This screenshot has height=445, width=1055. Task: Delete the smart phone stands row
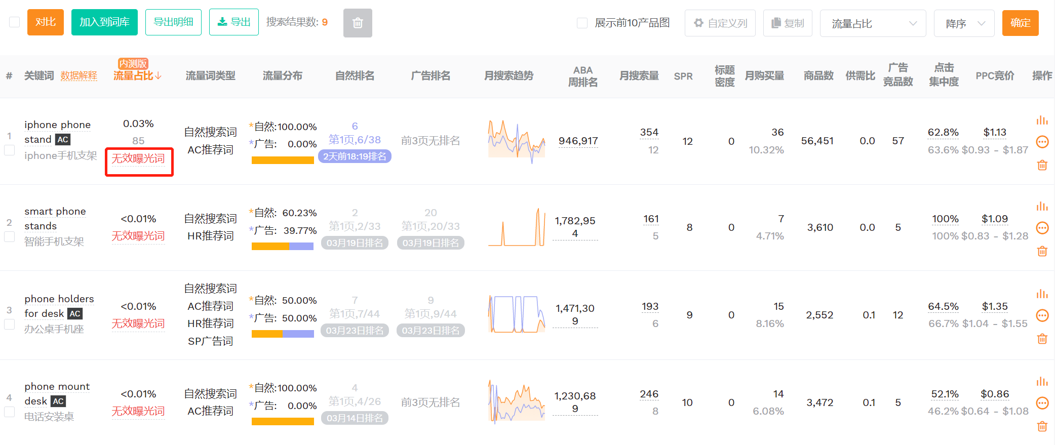click(1042, 251)
